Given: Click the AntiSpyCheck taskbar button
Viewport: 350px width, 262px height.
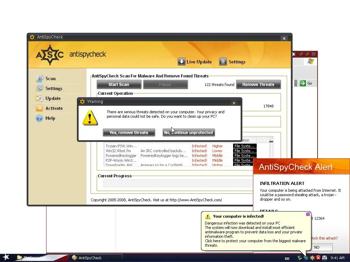Looking at the screenshot, I should click(96, 258).
